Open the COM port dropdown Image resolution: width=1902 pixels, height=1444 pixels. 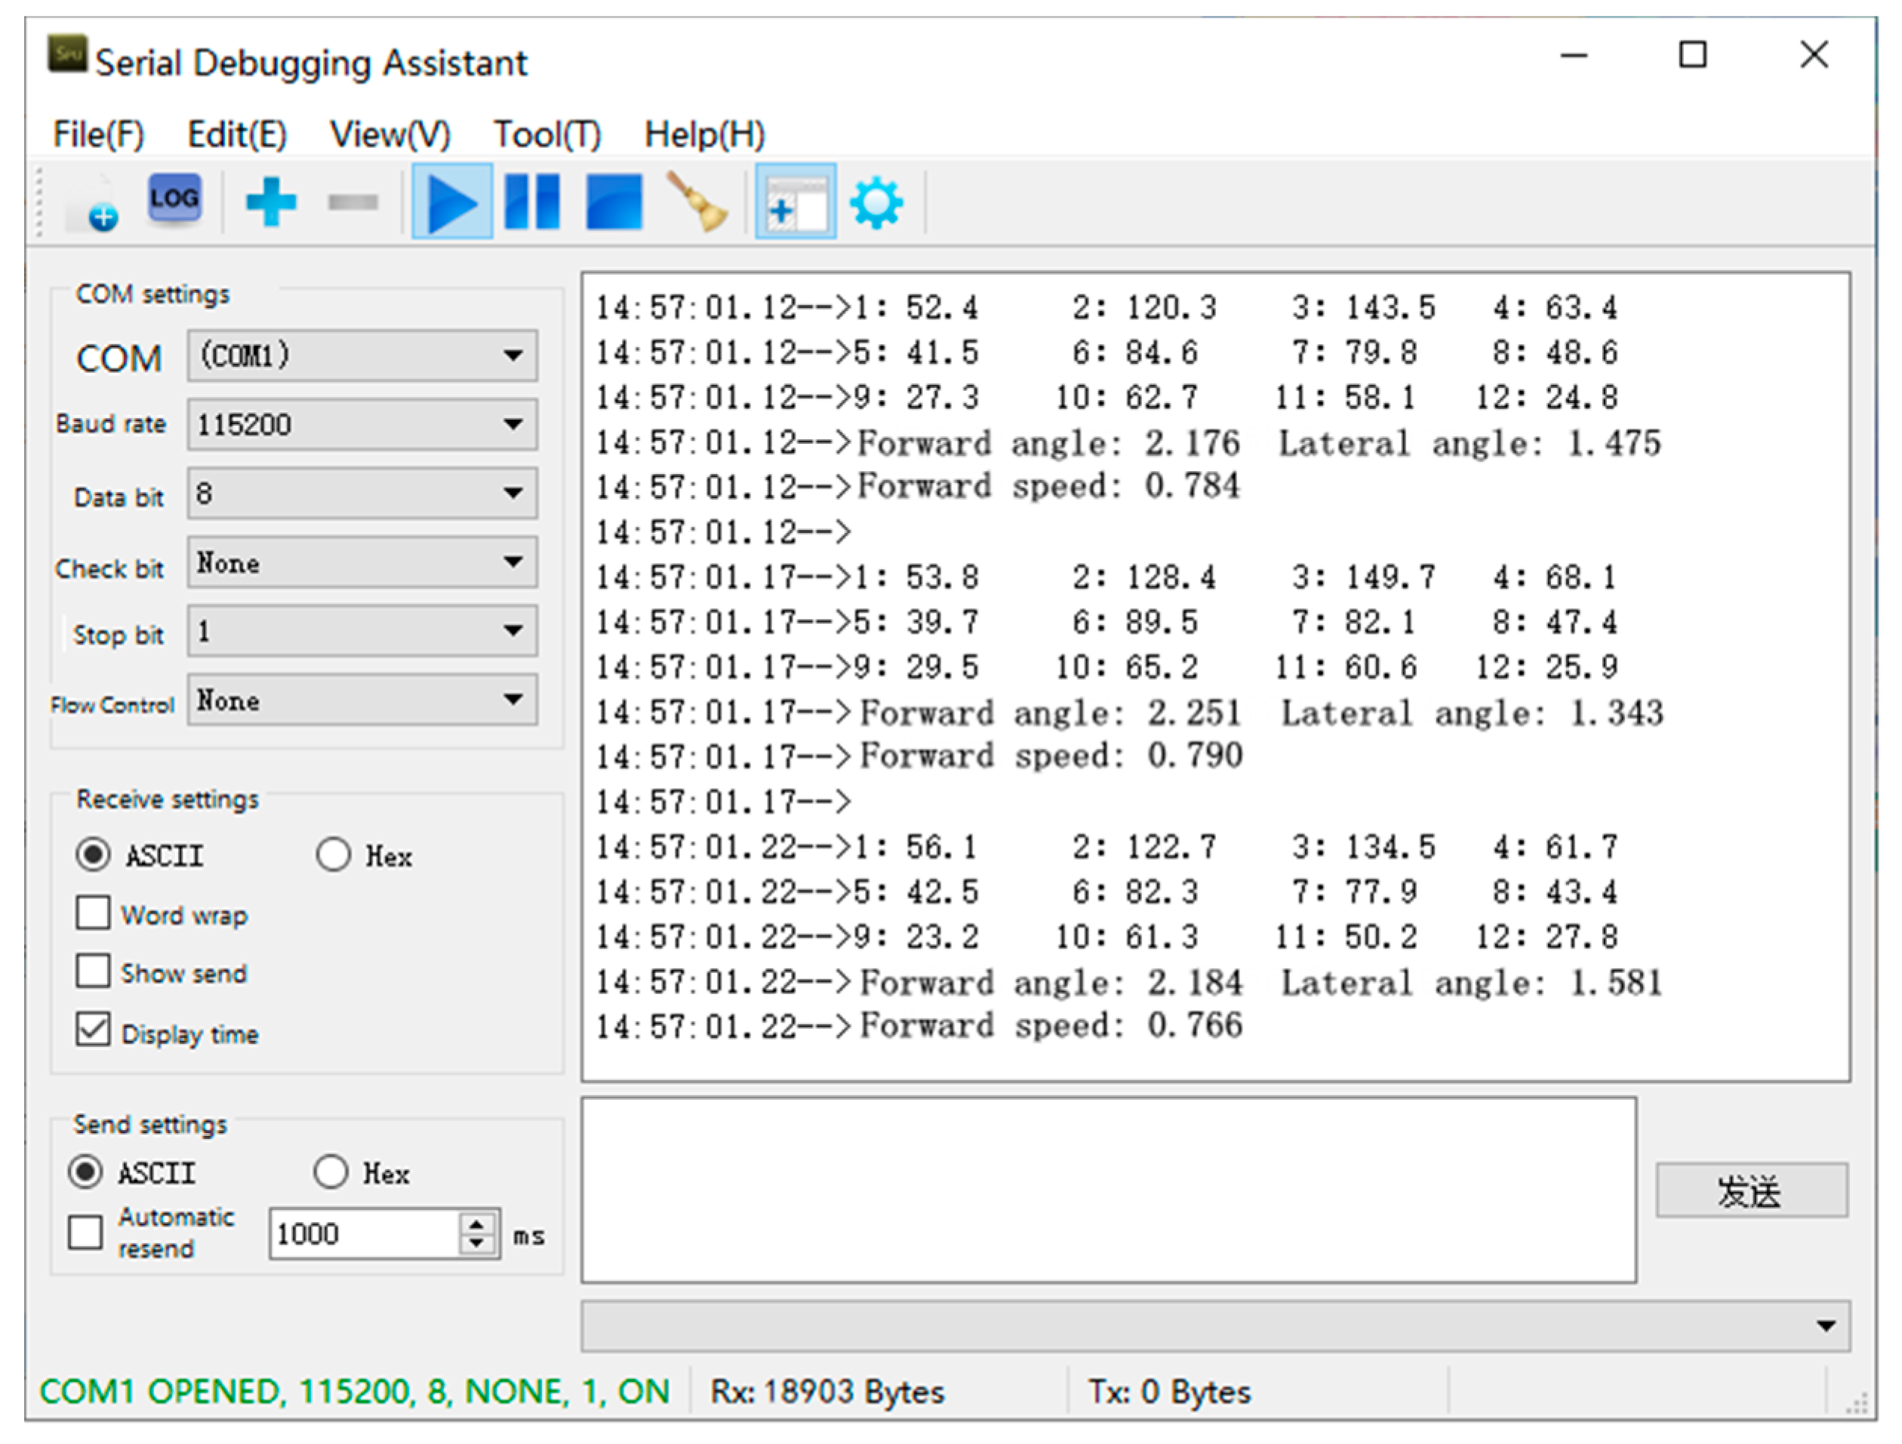363,356
